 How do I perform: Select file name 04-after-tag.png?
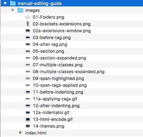coord(50,44)
